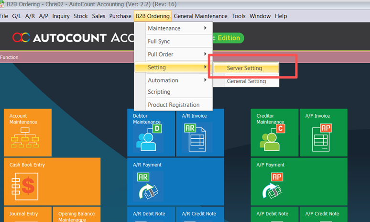The image size is (370, 222).
Task: Choose General Setting from the submenu
Action: click(246, 81)
